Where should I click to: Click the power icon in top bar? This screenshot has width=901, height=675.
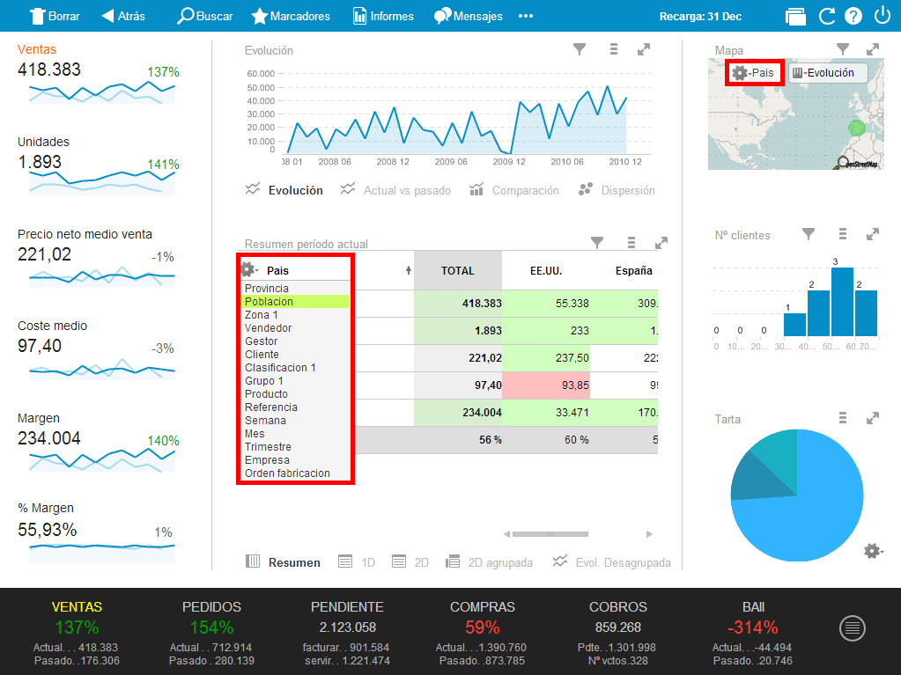pyautogui.click(x=882, y=16)
